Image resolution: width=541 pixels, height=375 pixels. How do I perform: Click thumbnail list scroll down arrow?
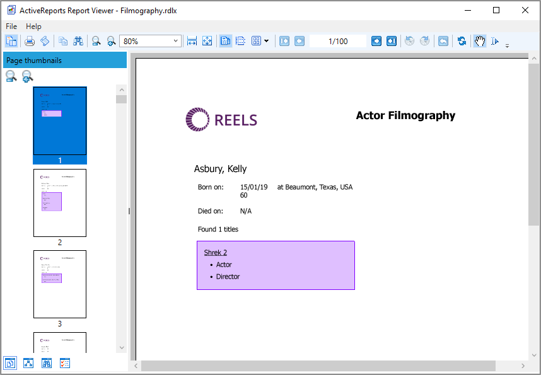pyautogui.click(x=122, y=347)
